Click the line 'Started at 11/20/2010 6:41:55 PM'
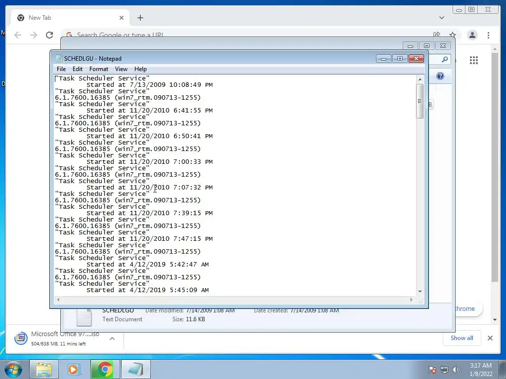This screenshot has height=379, width=506. [149, 111]
